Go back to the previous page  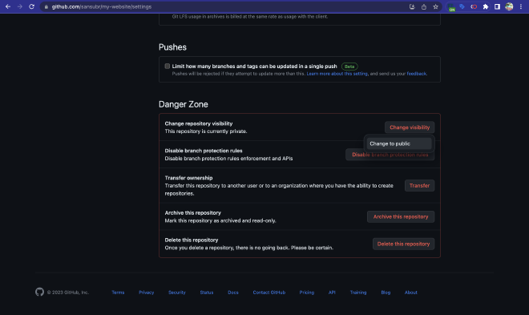pyautogui.click(x=8, y=6)
